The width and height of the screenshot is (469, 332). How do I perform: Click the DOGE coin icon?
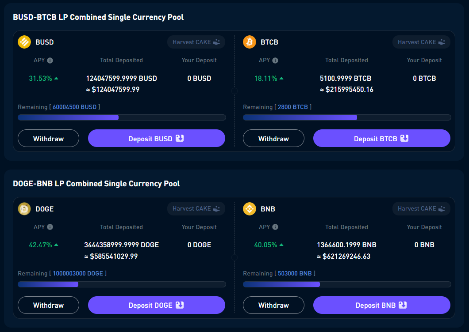coord(24,209)
